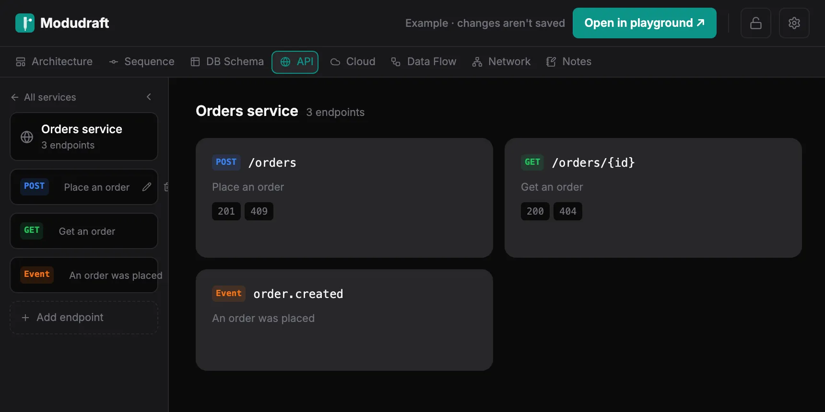Open settings via the gear icon
Viewport: 825px width, 412px height.
tap(794, 23)
